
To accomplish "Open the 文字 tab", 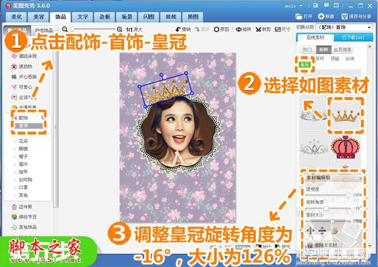I will tap(83, 17).
